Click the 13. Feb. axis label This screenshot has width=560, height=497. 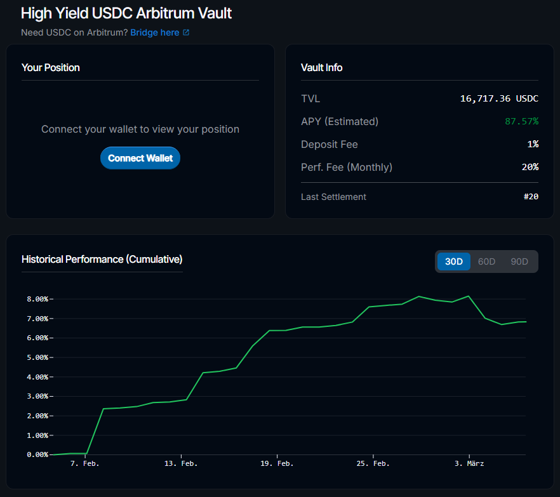(181, 463)
